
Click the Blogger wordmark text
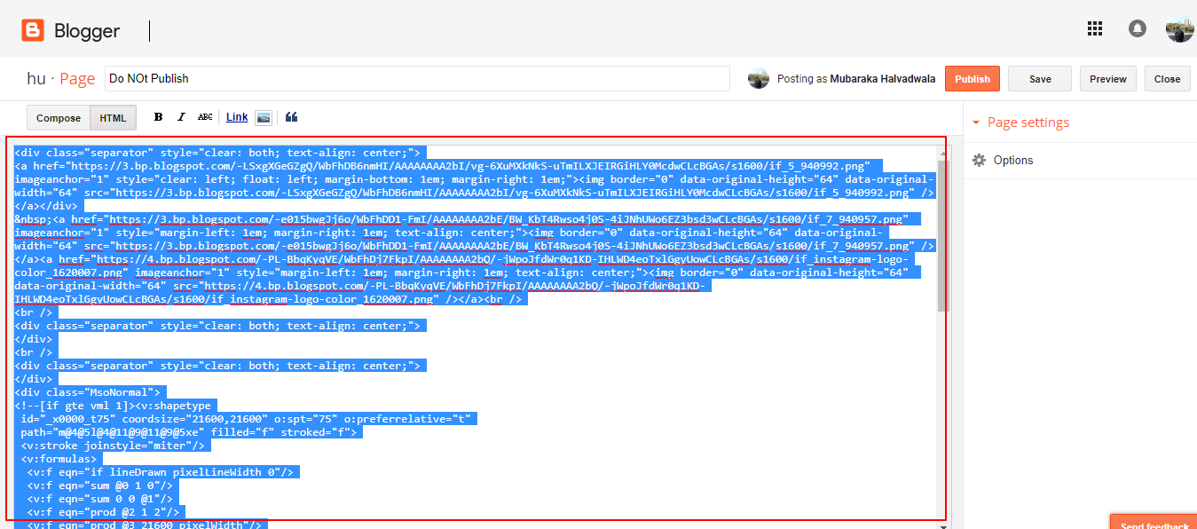point(87,31)
